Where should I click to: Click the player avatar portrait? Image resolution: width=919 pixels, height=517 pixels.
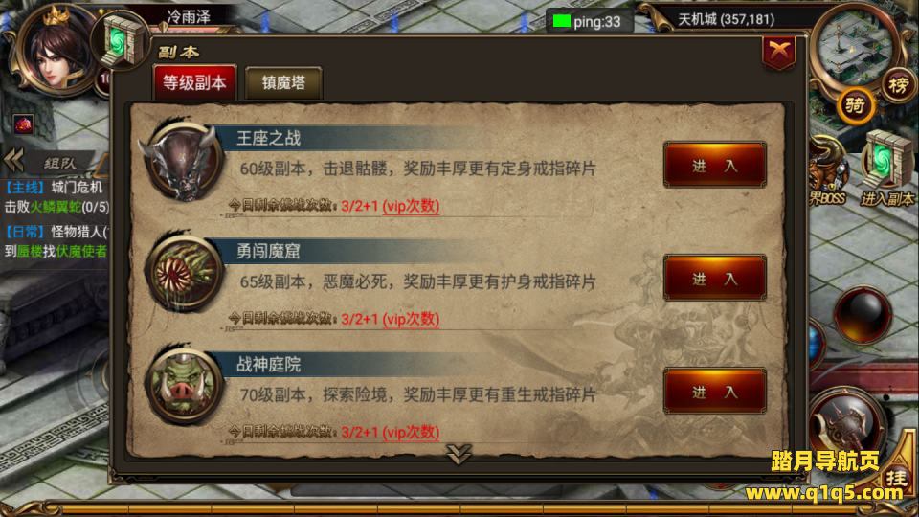click(x=55, y=51)
